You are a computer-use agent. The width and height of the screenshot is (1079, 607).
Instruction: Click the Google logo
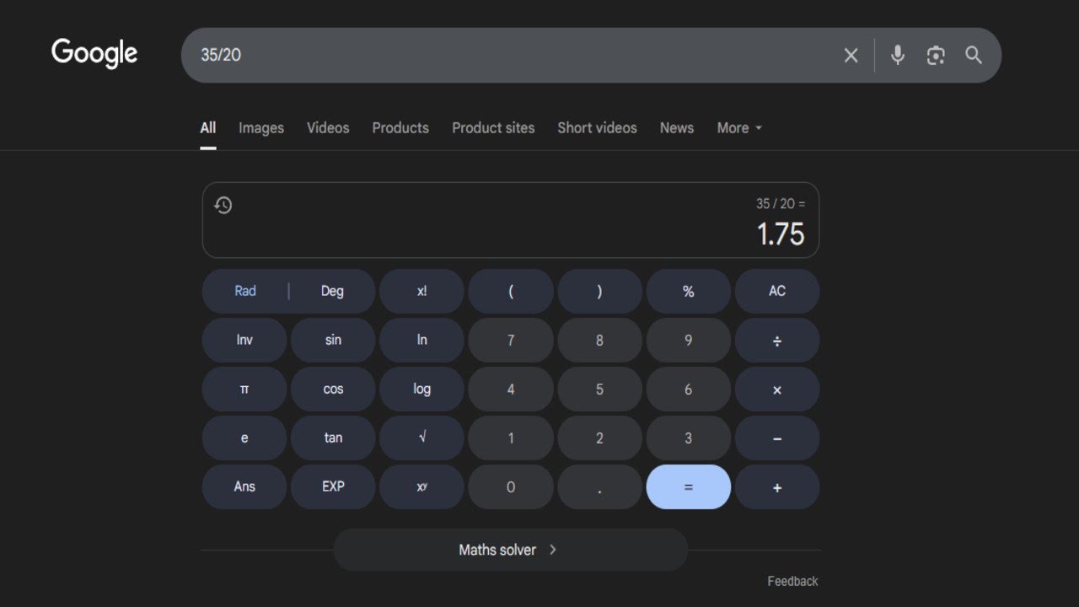(x=94, y=54)
